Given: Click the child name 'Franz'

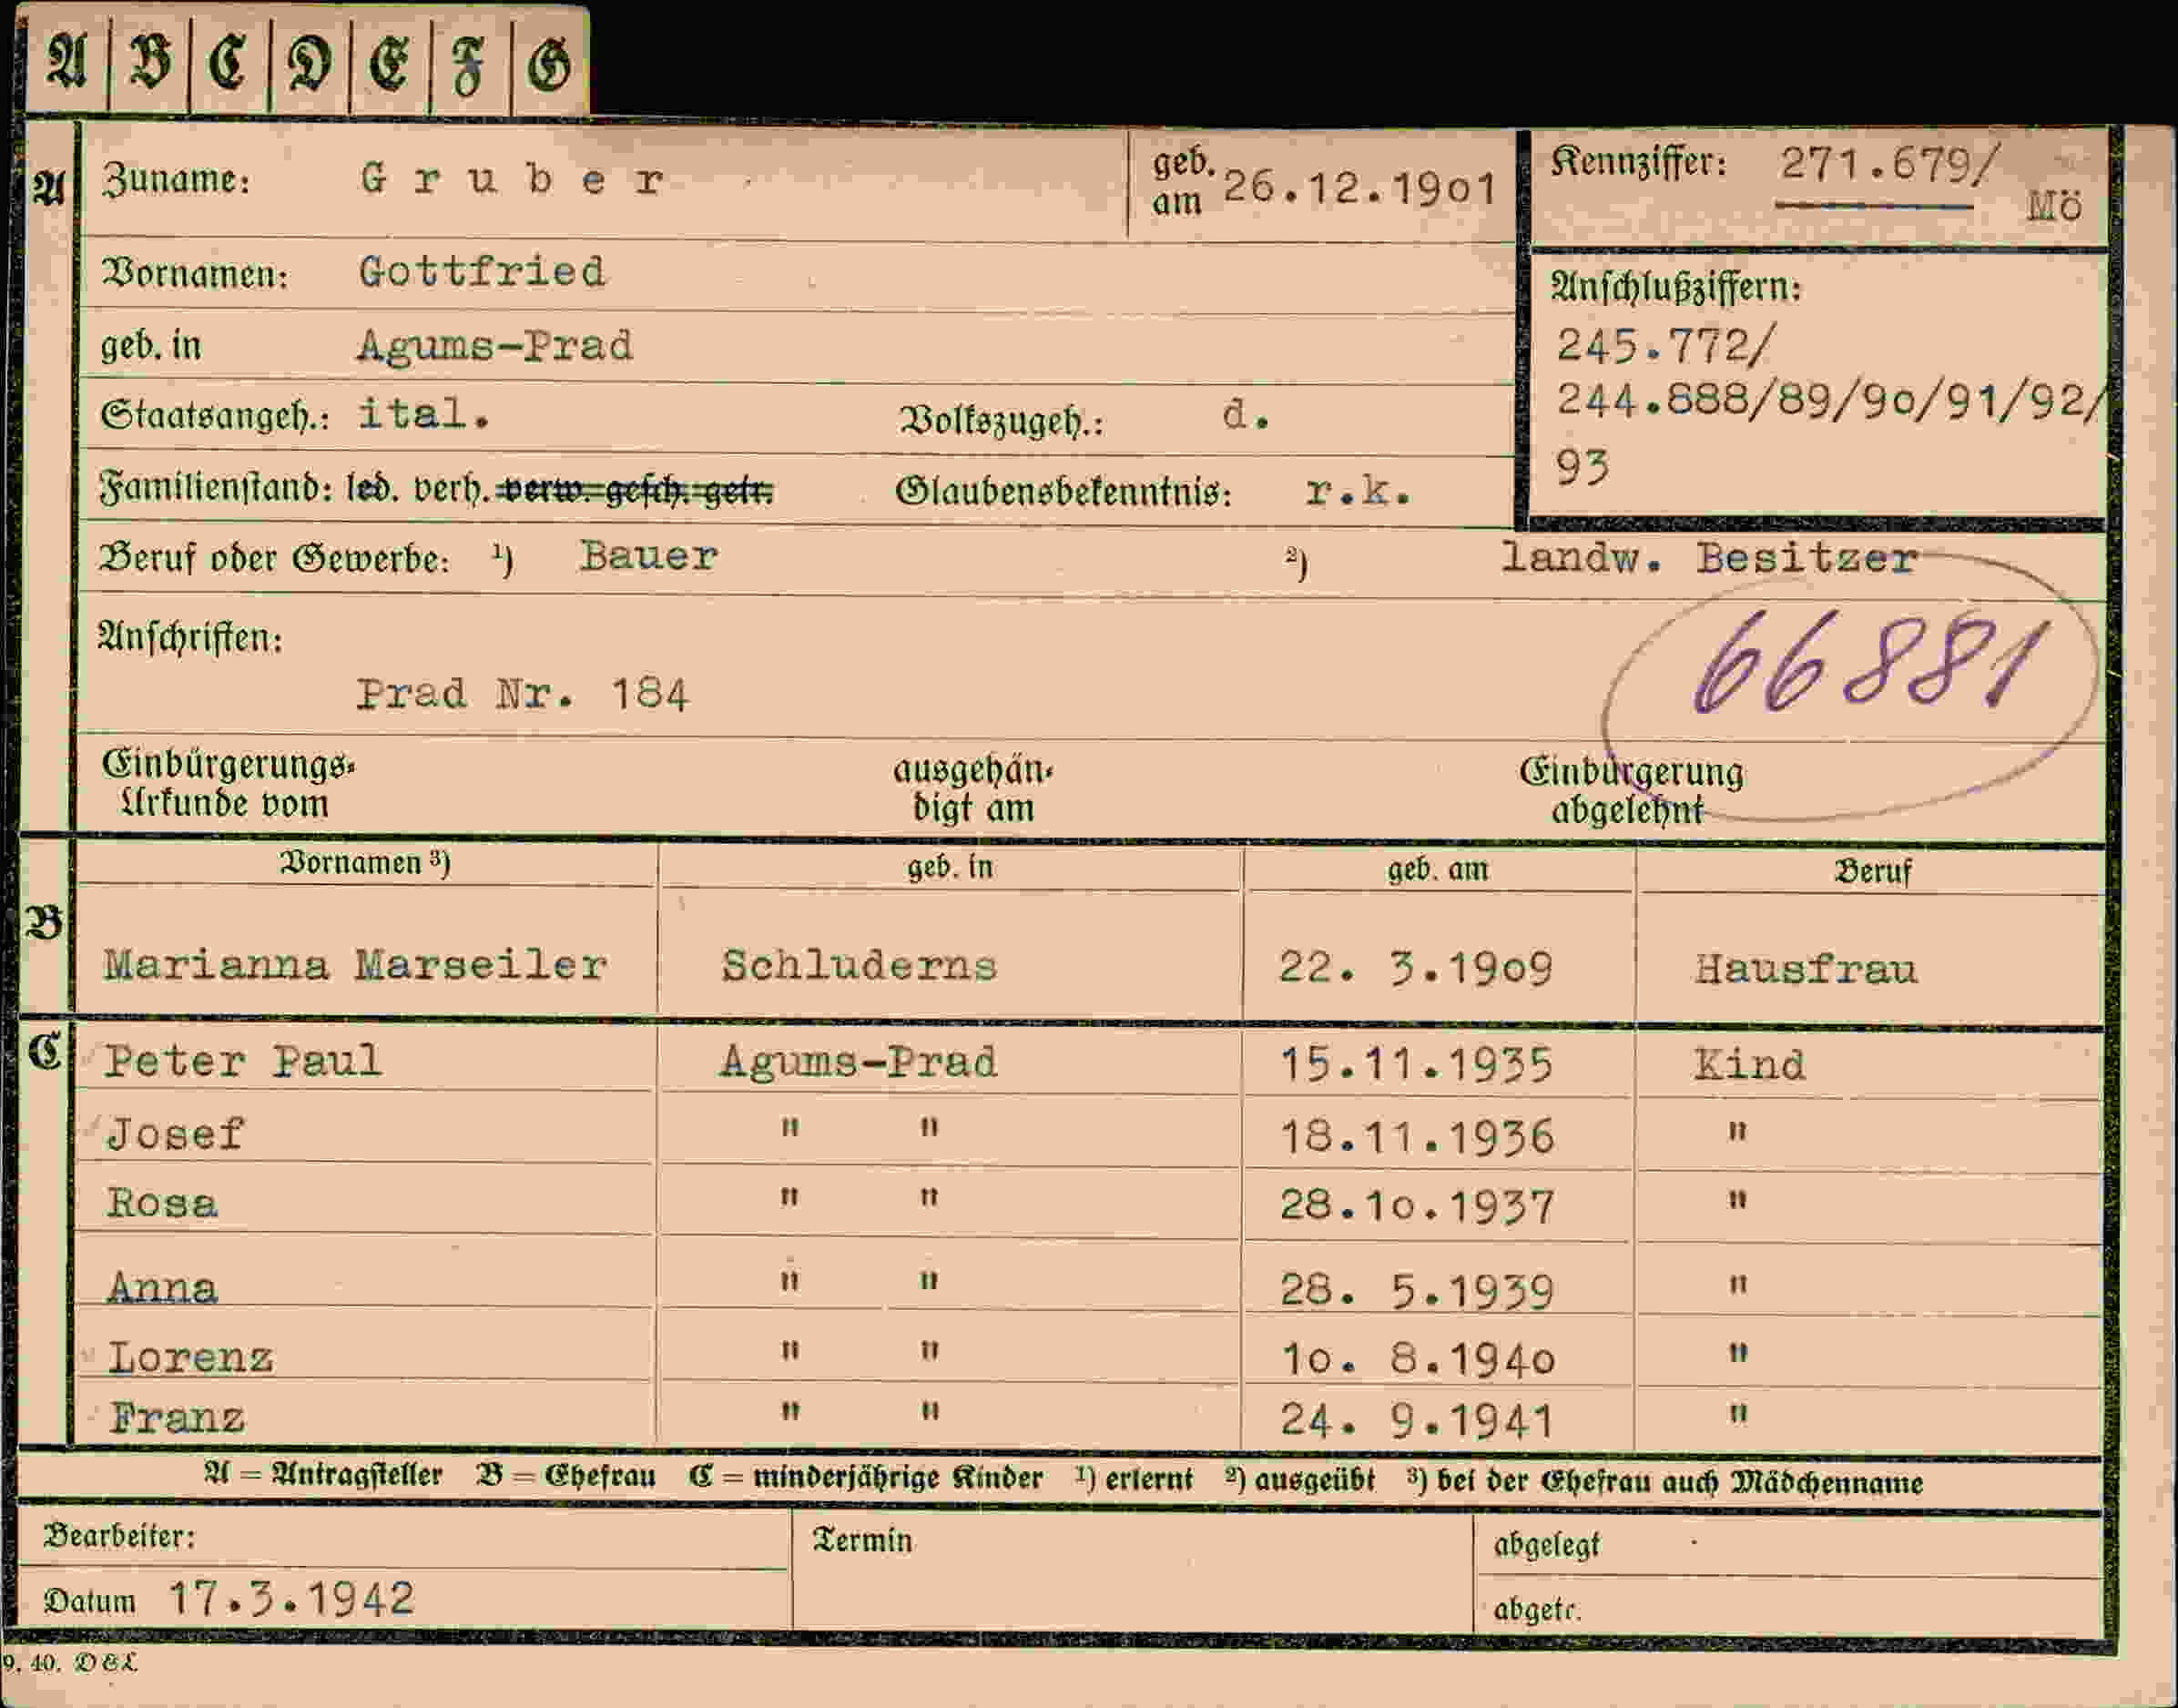Looking at the screenshot, I should coord(177,1418).
